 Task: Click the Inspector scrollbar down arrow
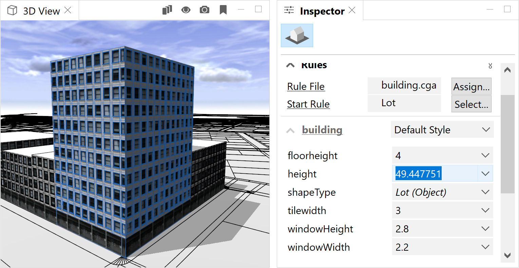(507, 255)
